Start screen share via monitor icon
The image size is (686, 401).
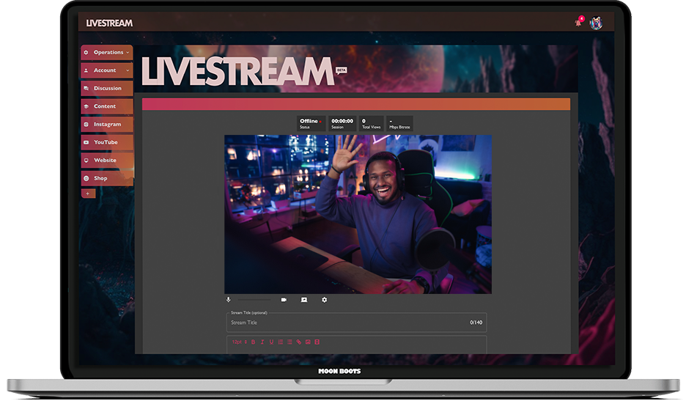tap(304, 300)
